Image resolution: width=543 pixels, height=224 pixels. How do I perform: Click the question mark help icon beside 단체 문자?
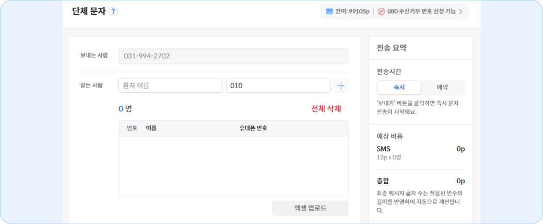113,11
